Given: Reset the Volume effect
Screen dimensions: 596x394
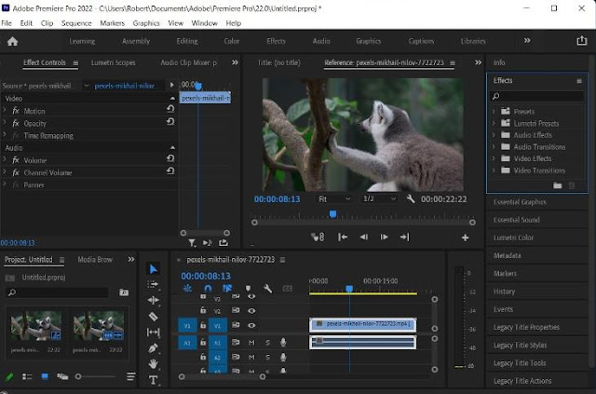Looking at the screenshot, I should [x=170, y=158].
